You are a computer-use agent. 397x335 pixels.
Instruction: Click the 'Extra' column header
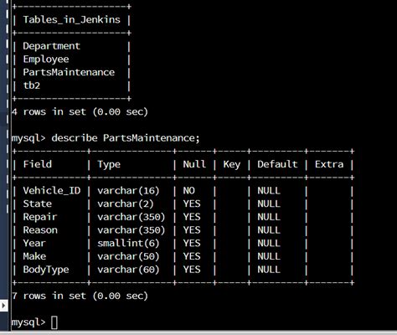[x=329, y=164]
